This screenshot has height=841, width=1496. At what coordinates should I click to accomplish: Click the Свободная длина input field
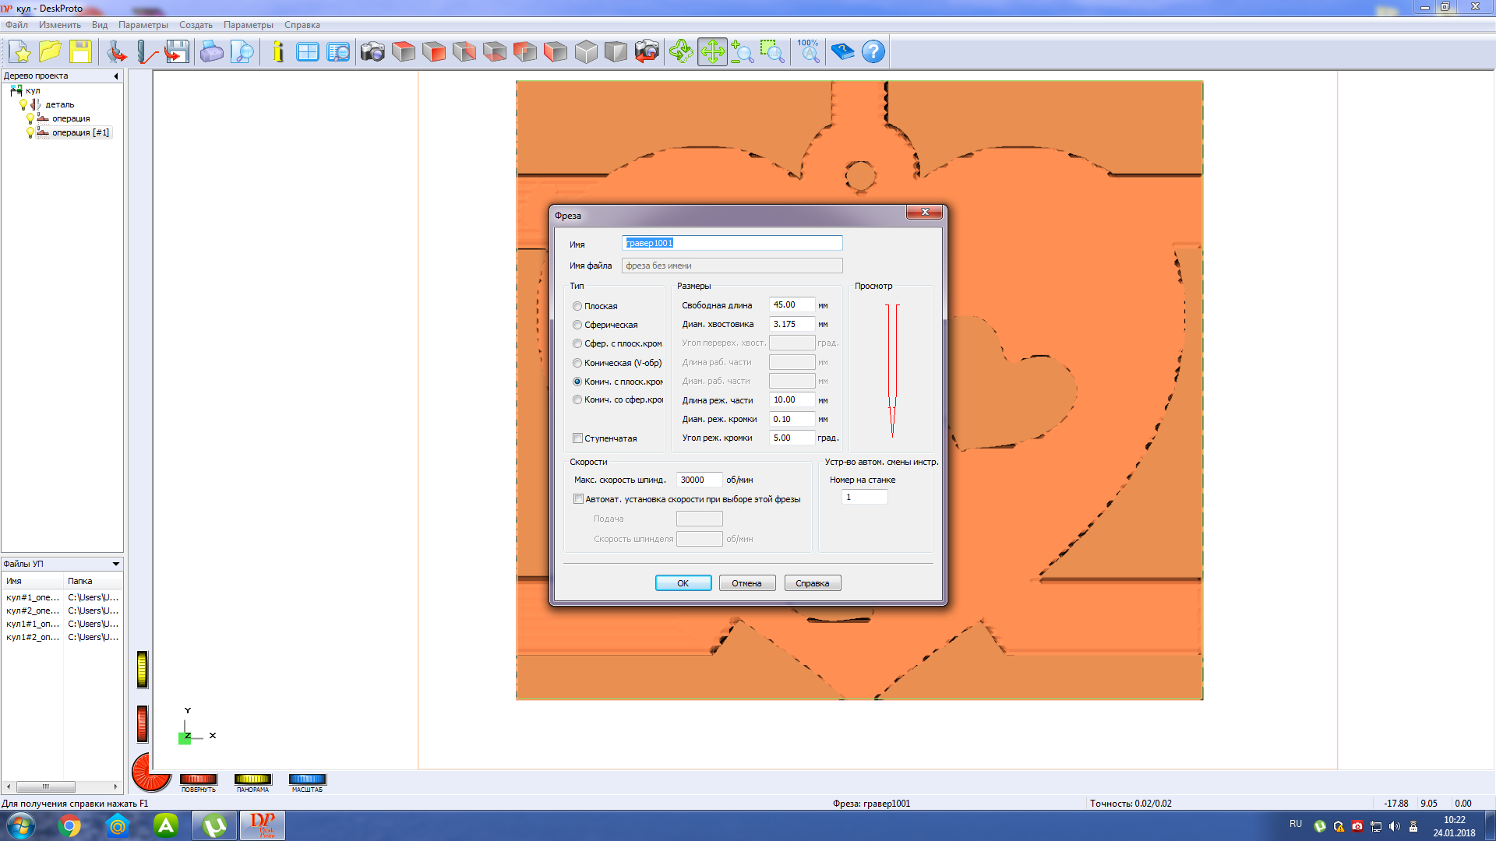tap(791, 305)
